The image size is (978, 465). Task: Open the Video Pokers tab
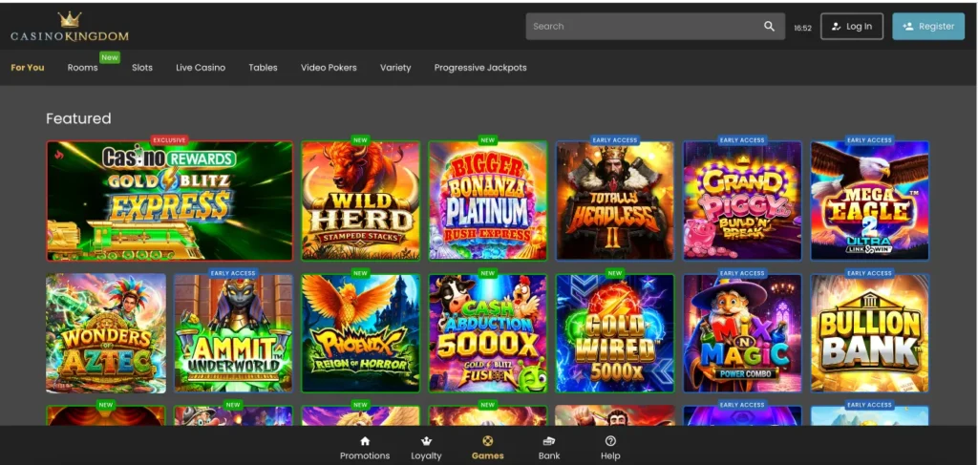click(329, 68)
